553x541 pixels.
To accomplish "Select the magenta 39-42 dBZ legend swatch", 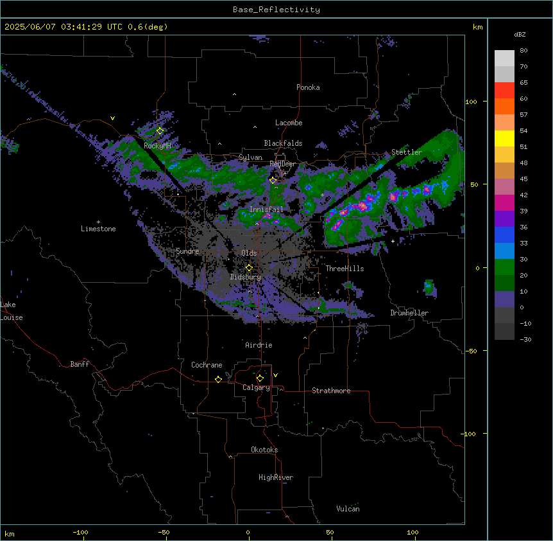I will point(504,202).
